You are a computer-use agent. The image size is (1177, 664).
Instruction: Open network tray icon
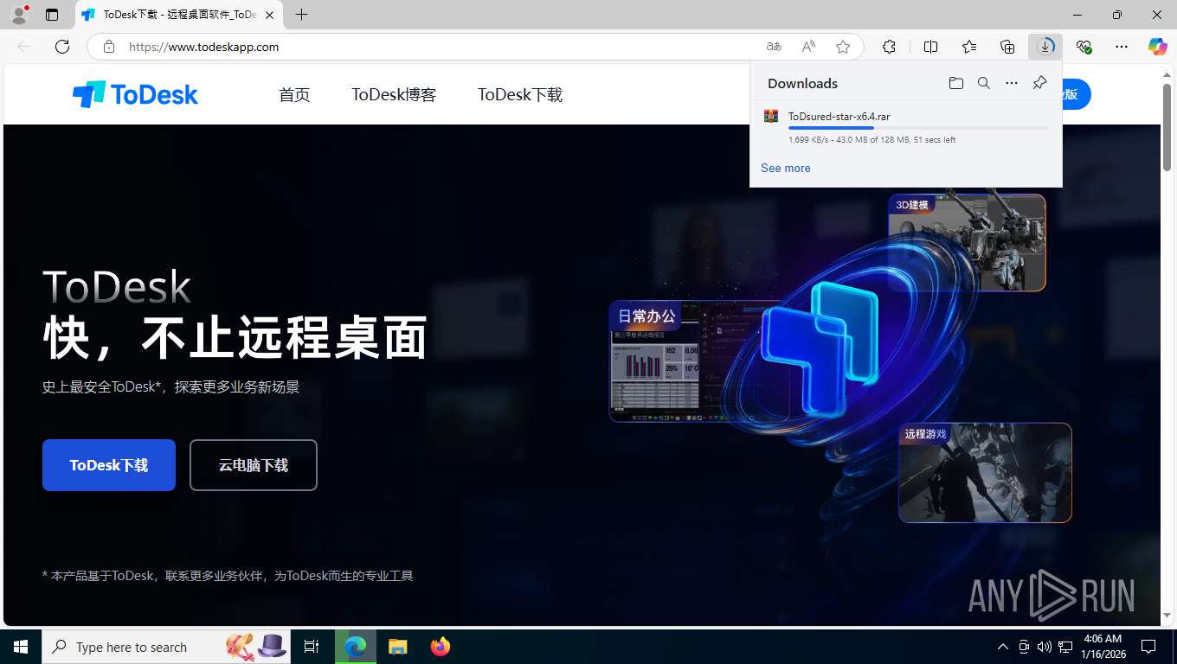click(x=1065, y=647)
